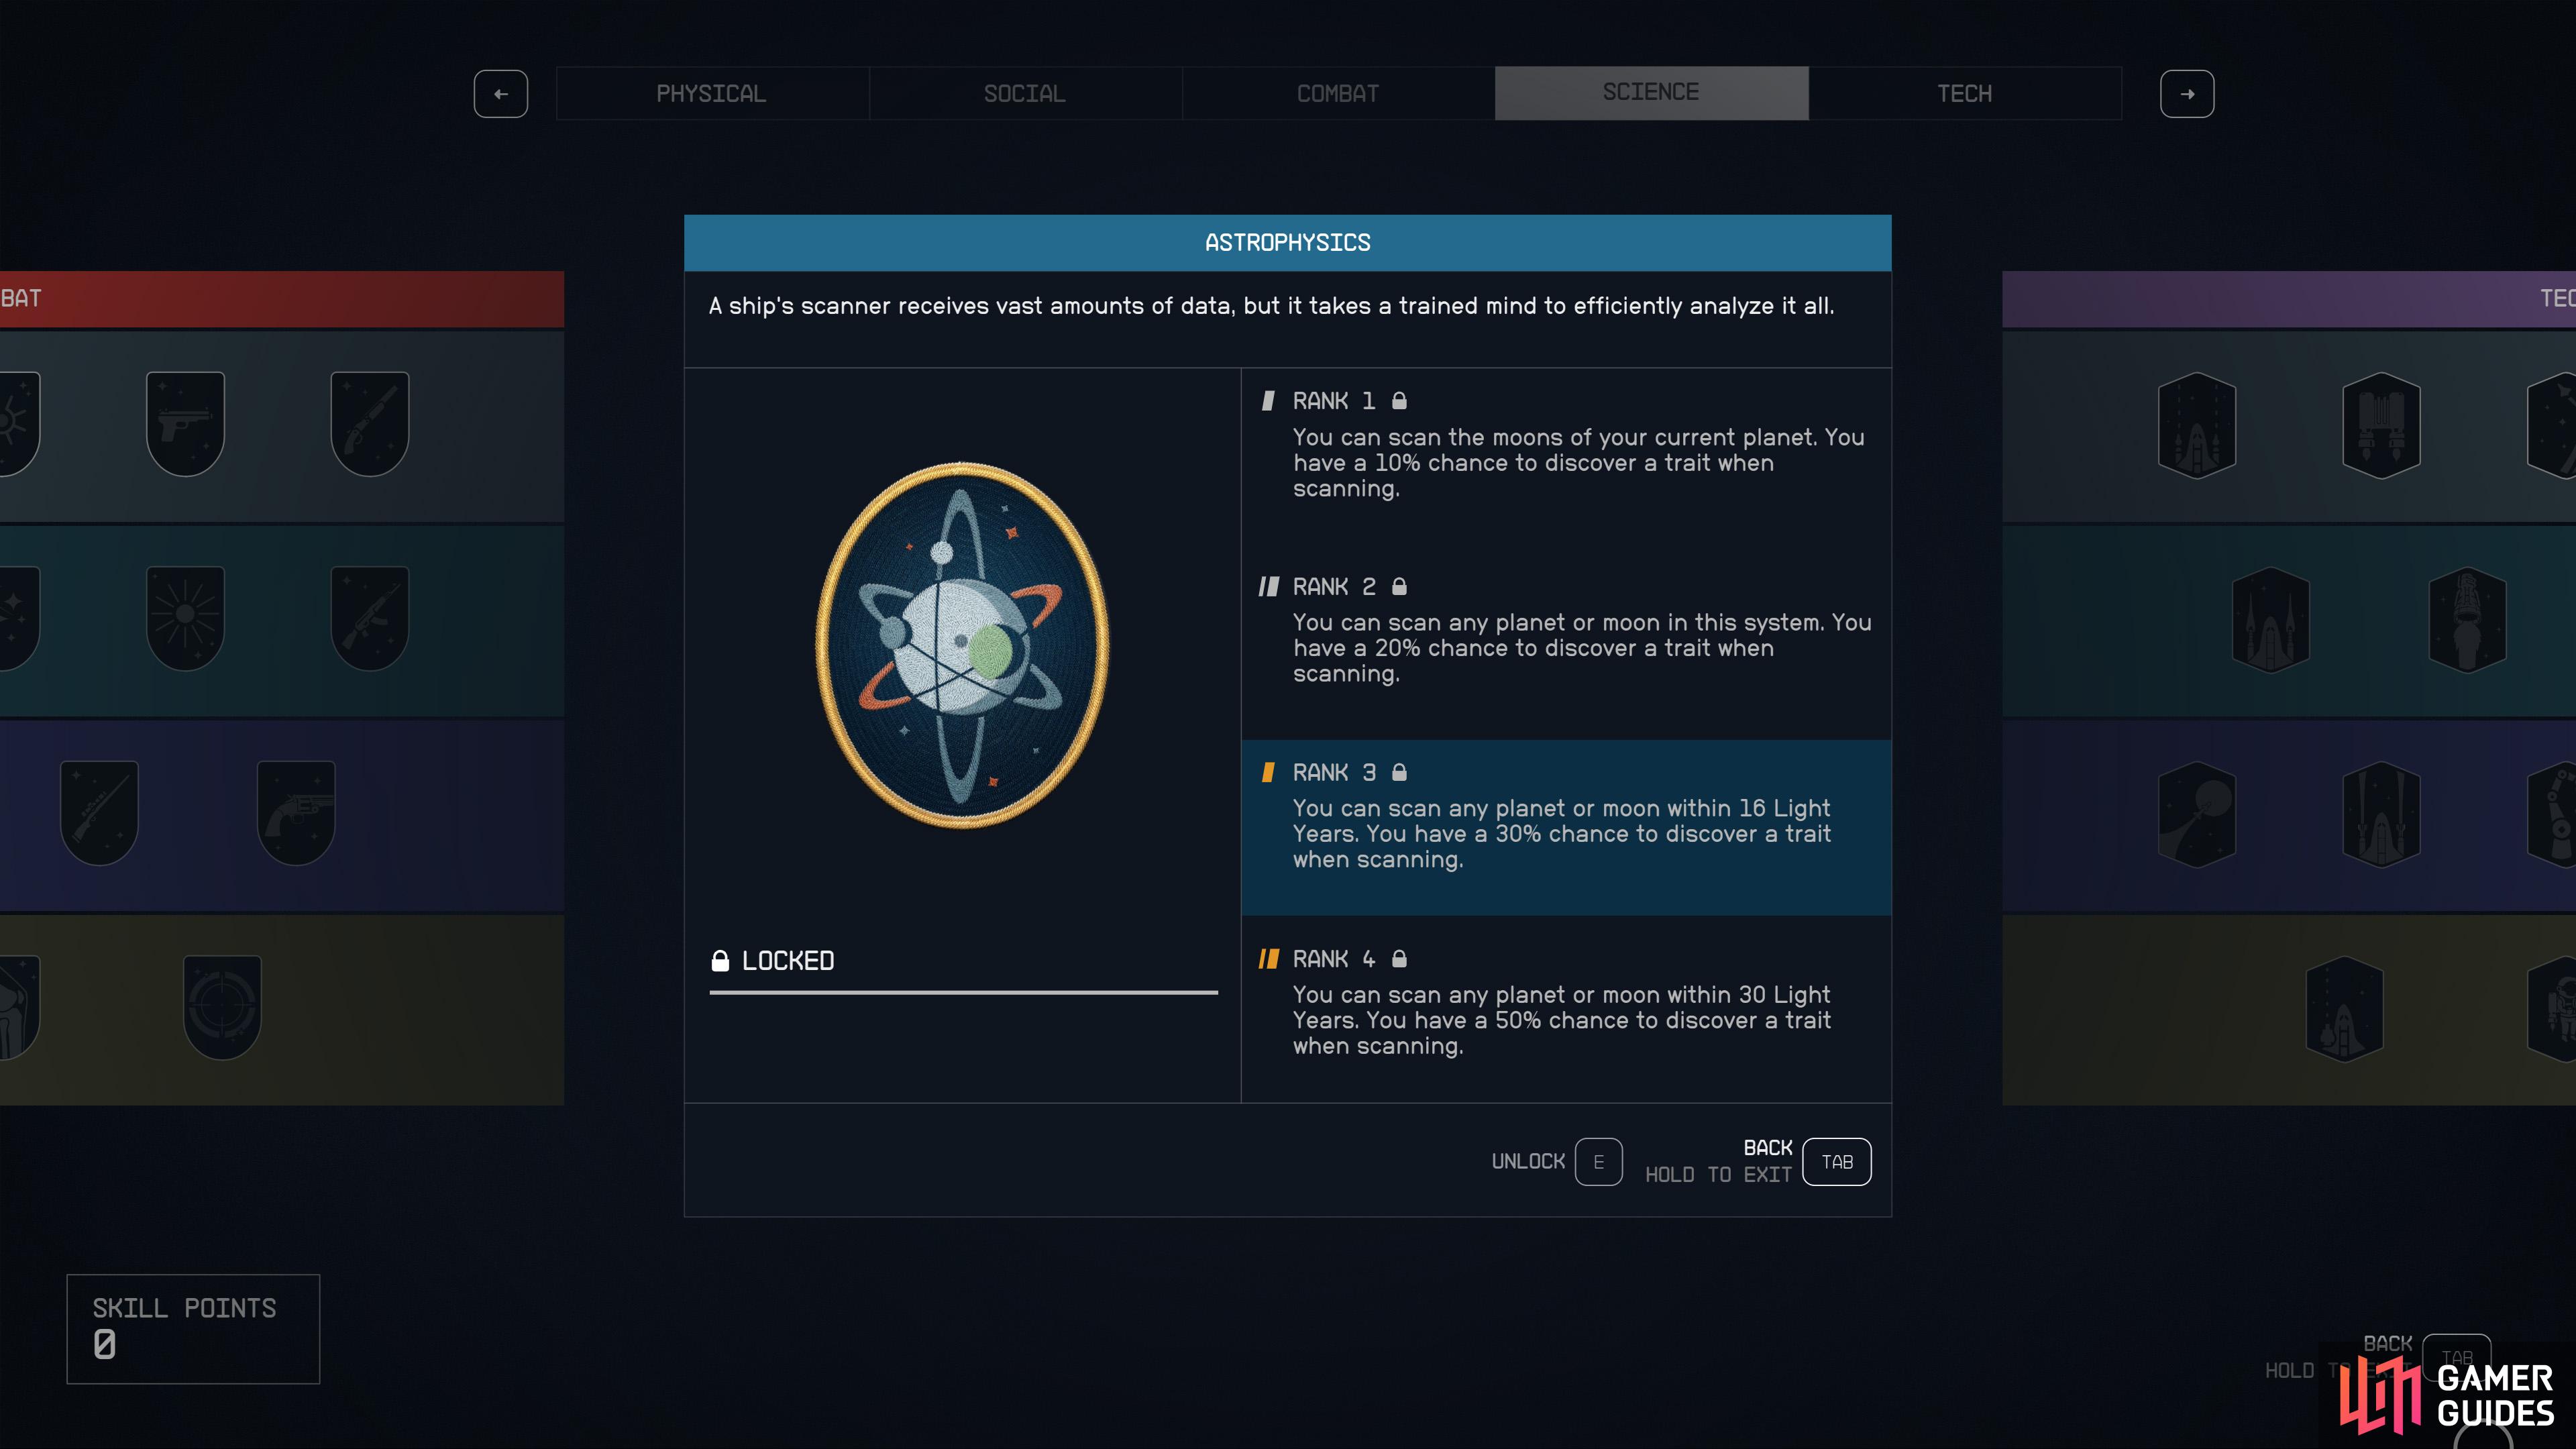Go to previous category with left arrow
The height and width of the screenshot is (1449, 2576).
[501, 94]
